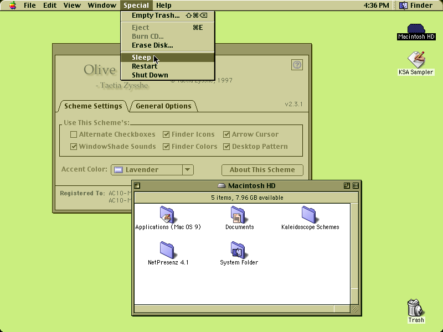The height and width of the screenshot is (332, 443).
Task: Toggle the Arrow Cursor checkbox
Action: pyautogui.click(x=226, y=134)
